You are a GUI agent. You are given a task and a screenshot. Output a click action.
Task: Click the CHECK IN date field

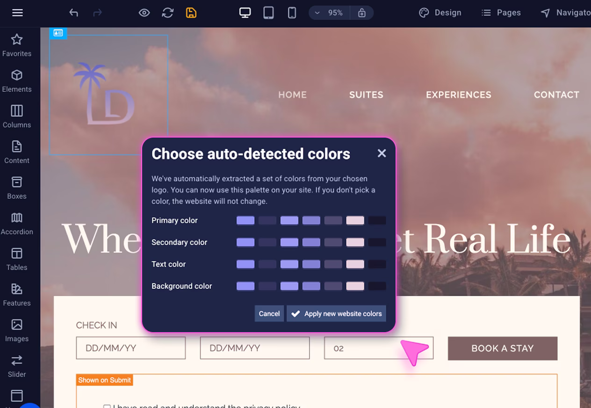point(130,348)
